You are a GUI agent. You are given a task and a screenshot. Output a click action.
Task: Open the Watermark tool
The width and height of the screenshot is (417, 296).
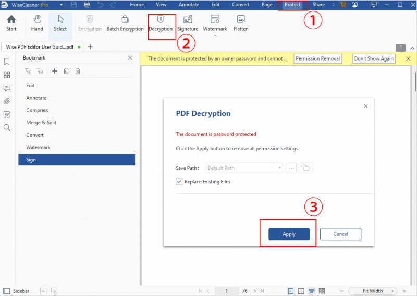[x=215, y=23]
